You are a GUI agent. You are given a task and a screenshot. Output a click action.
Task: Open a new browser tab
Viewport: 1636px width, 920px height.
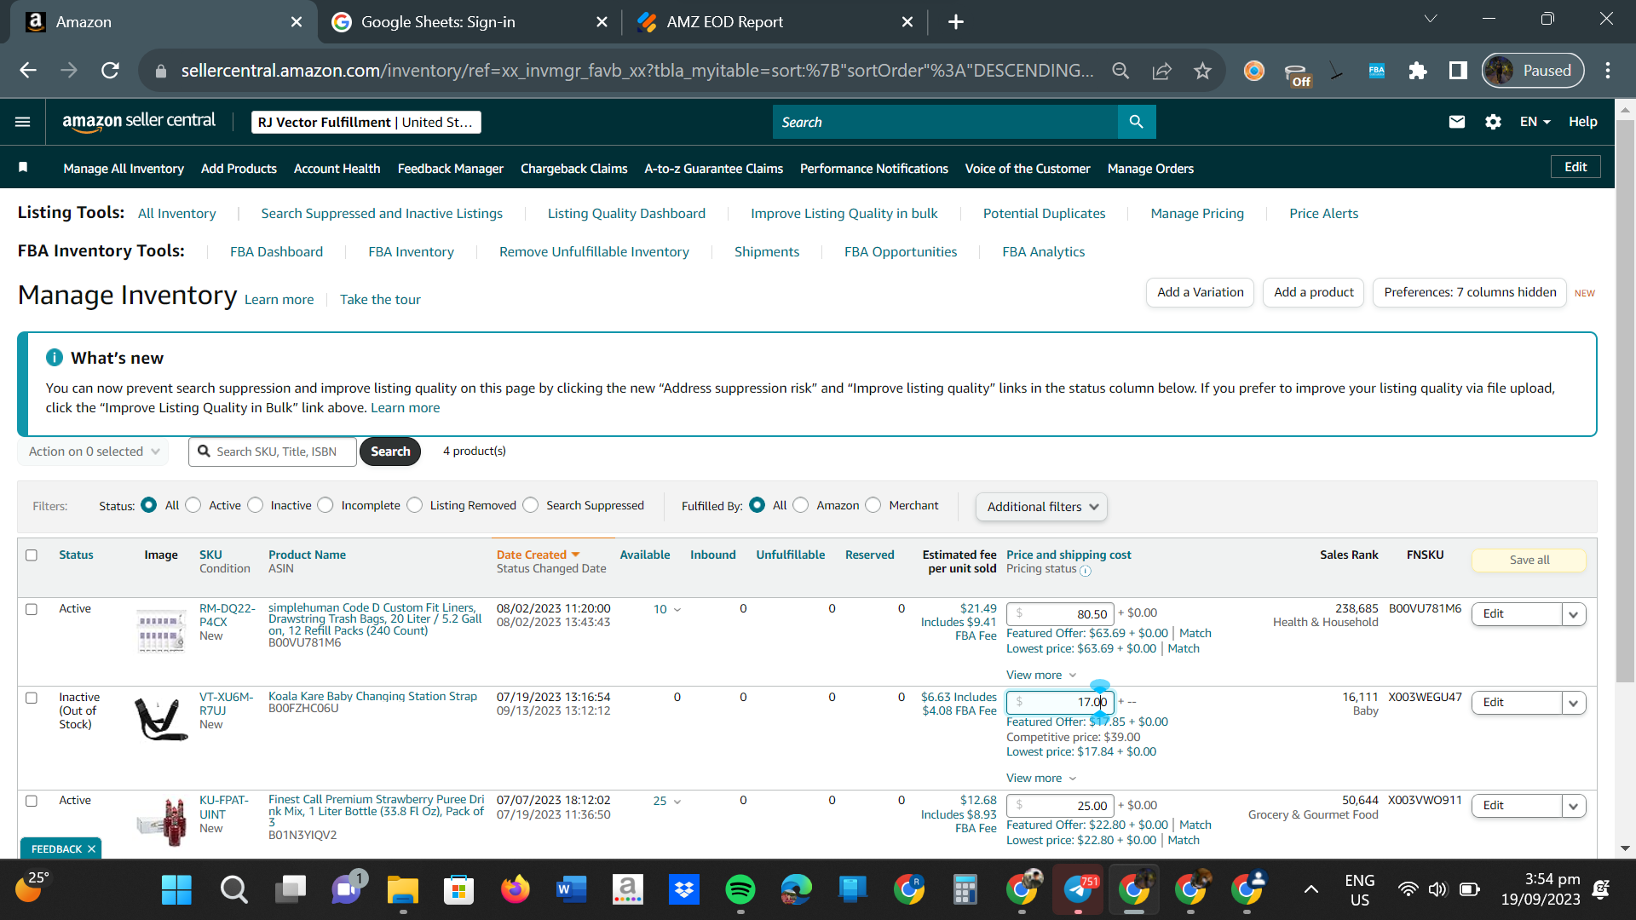[x=956, y=22]
